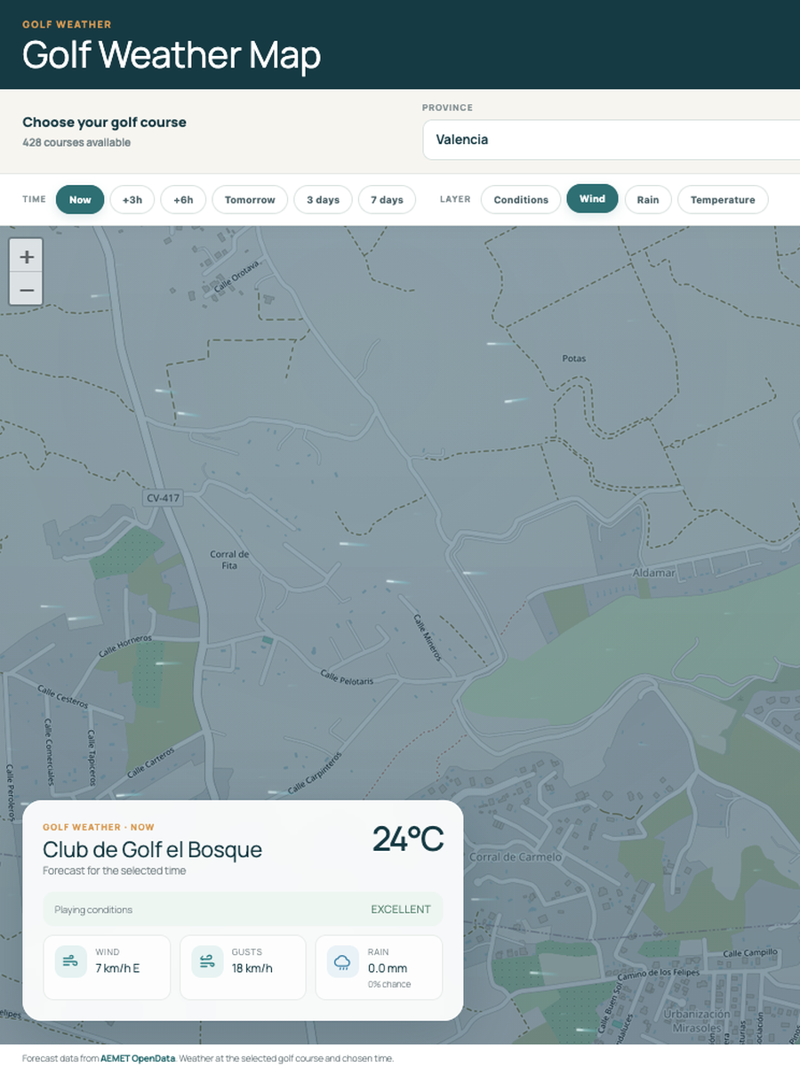Click the Corral de Carmelo map label

tap(516, 857)
